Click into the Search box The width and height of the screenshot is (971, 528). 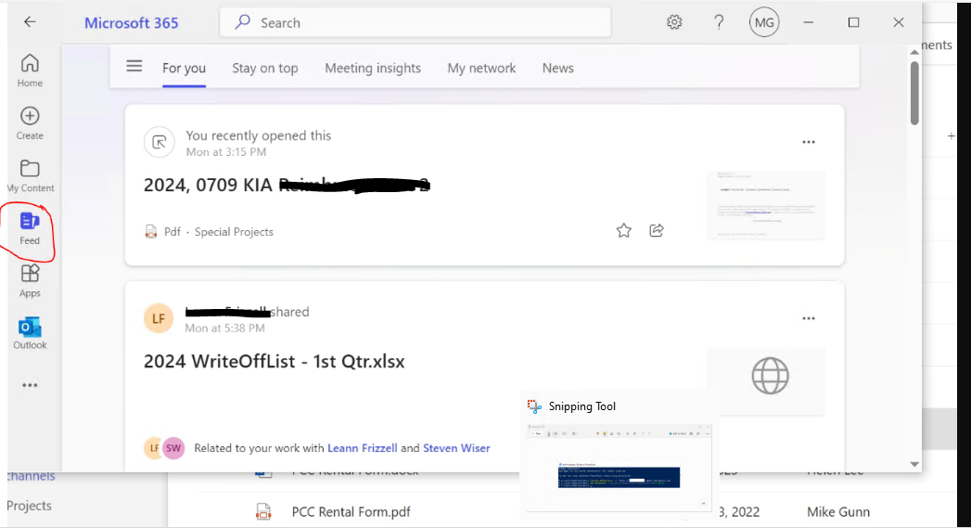pyautogui.click(x=415, y=22)
